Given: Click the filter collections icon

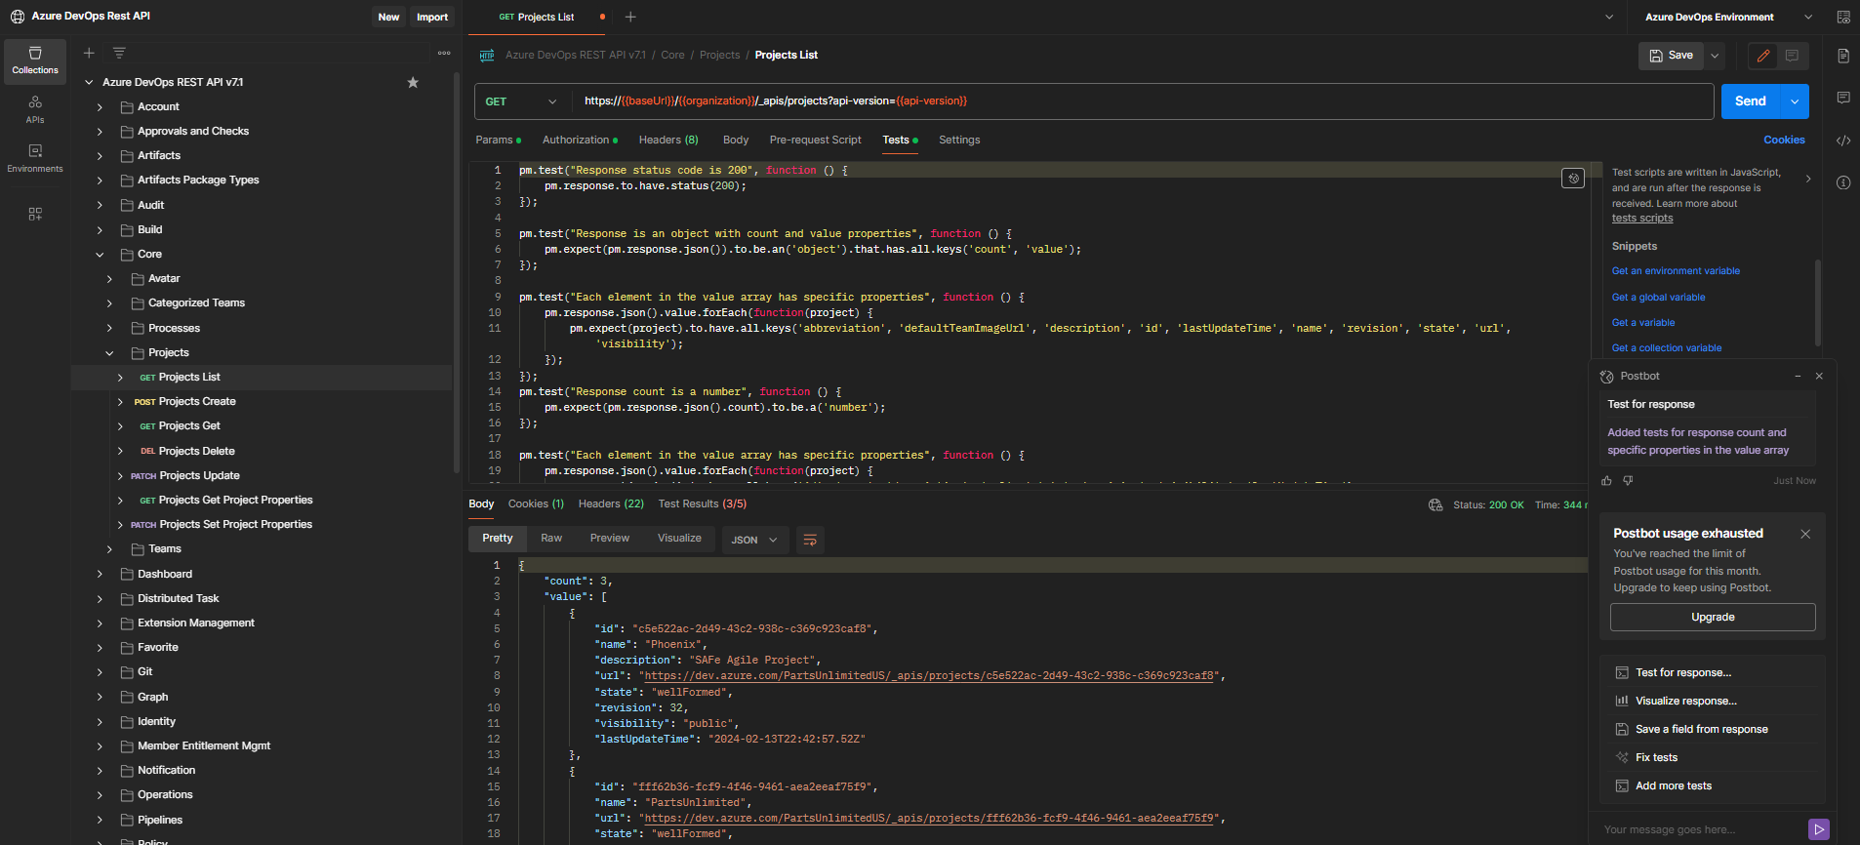Looking at the screenshot, I should click(x=119, y=53).
